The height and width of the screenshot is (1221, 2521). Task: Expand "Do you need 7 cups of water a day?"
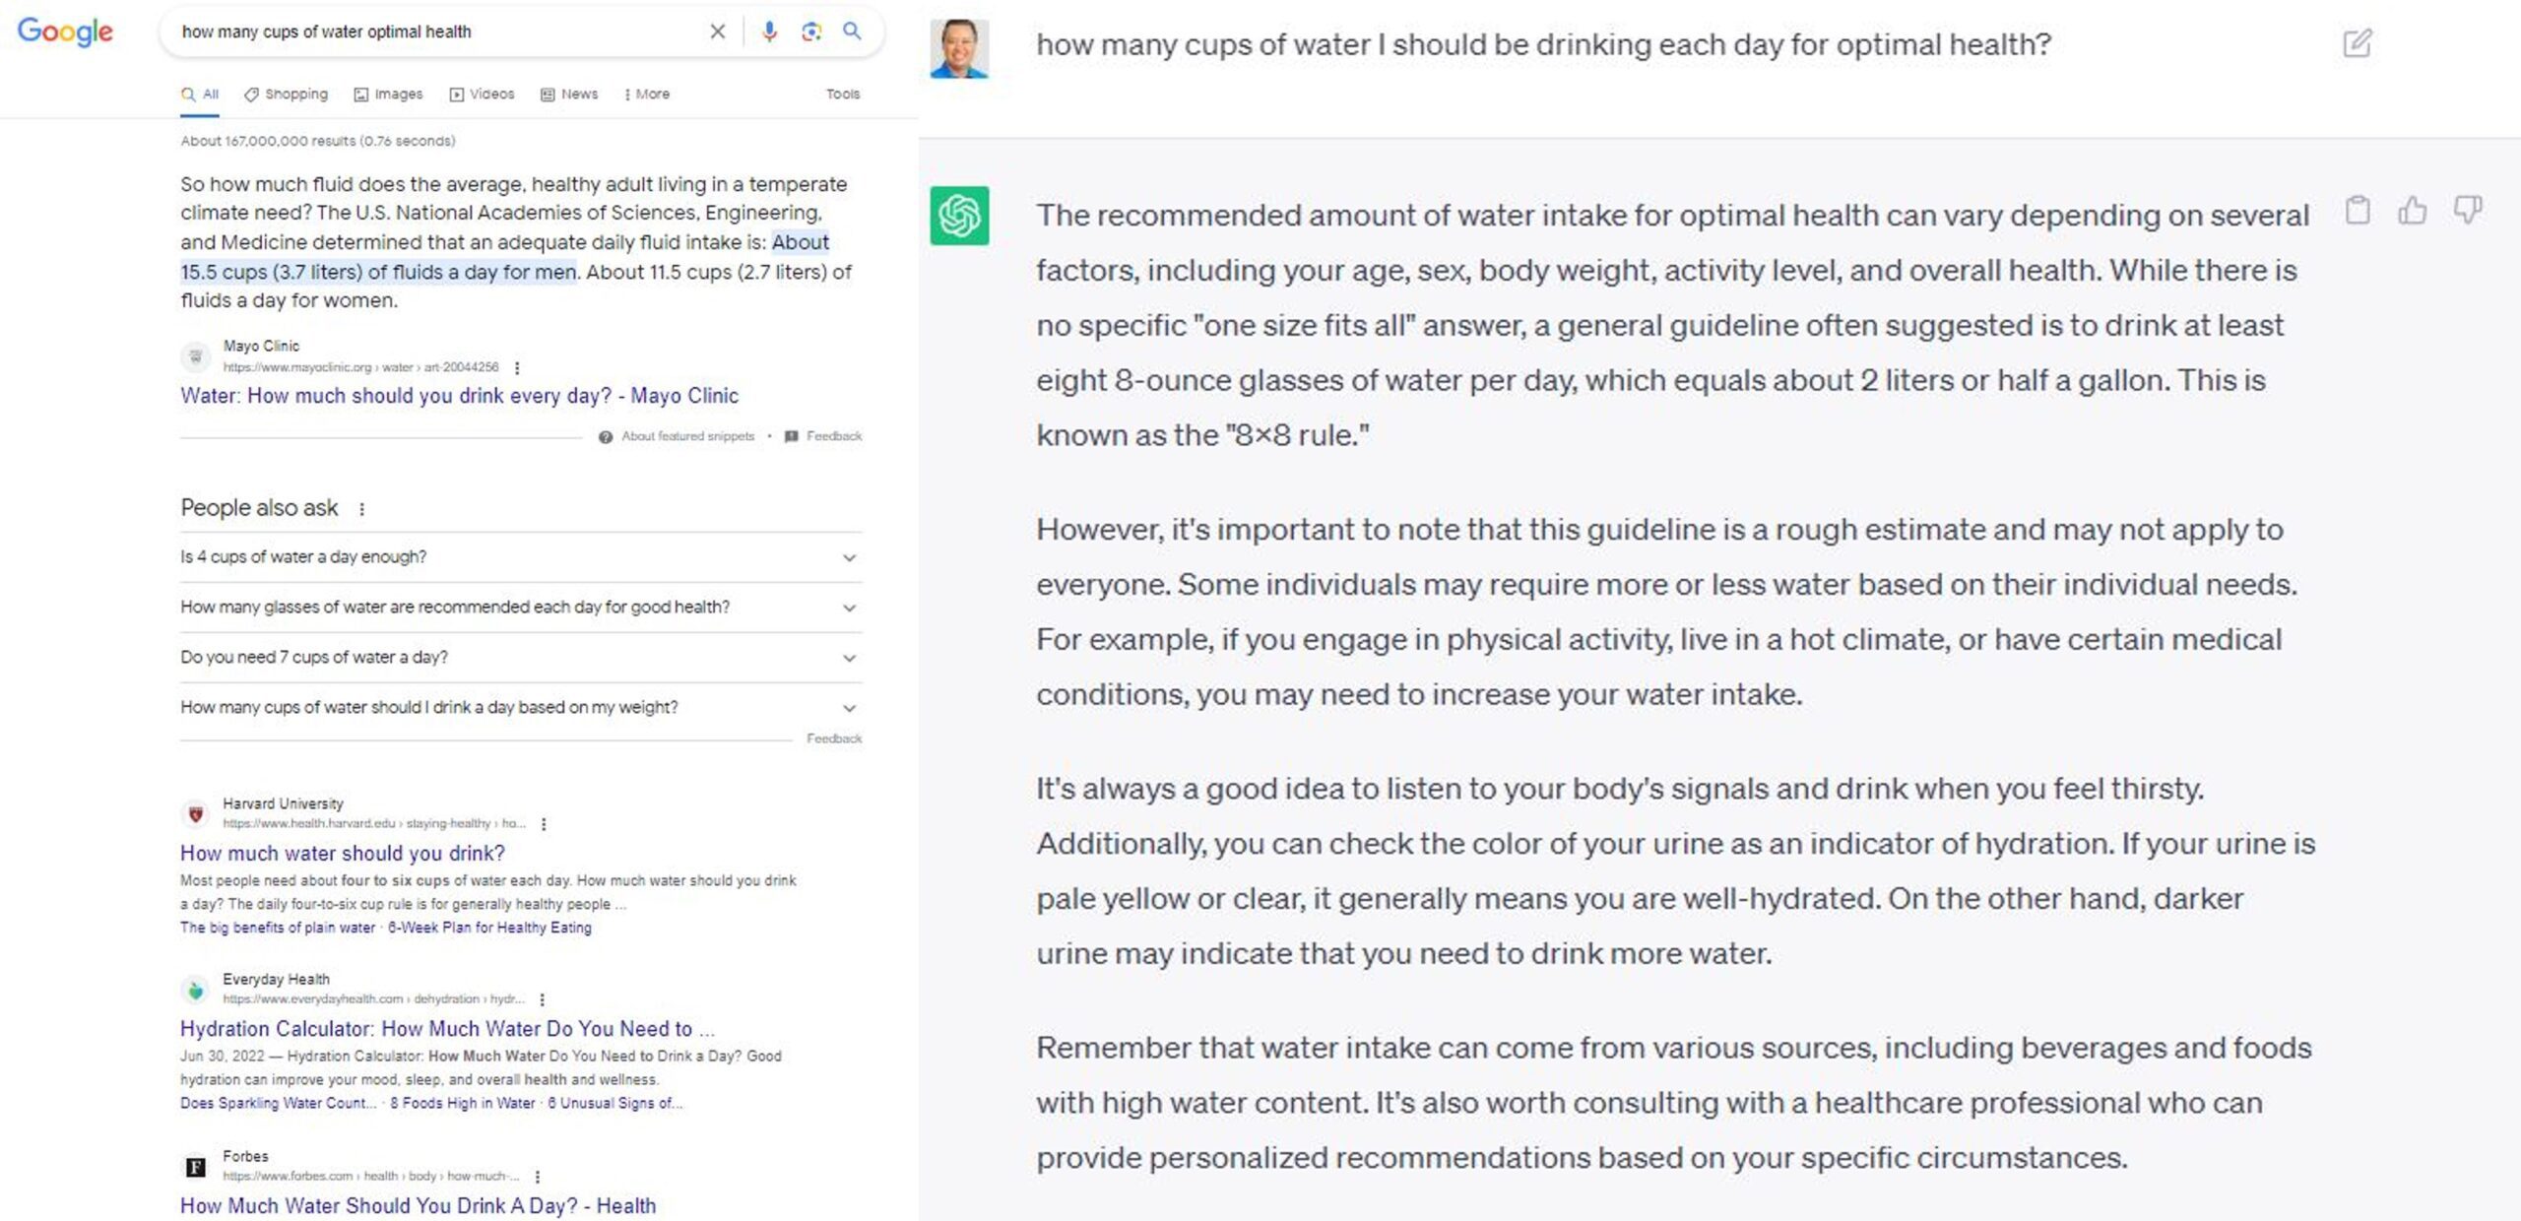(521, 658)
